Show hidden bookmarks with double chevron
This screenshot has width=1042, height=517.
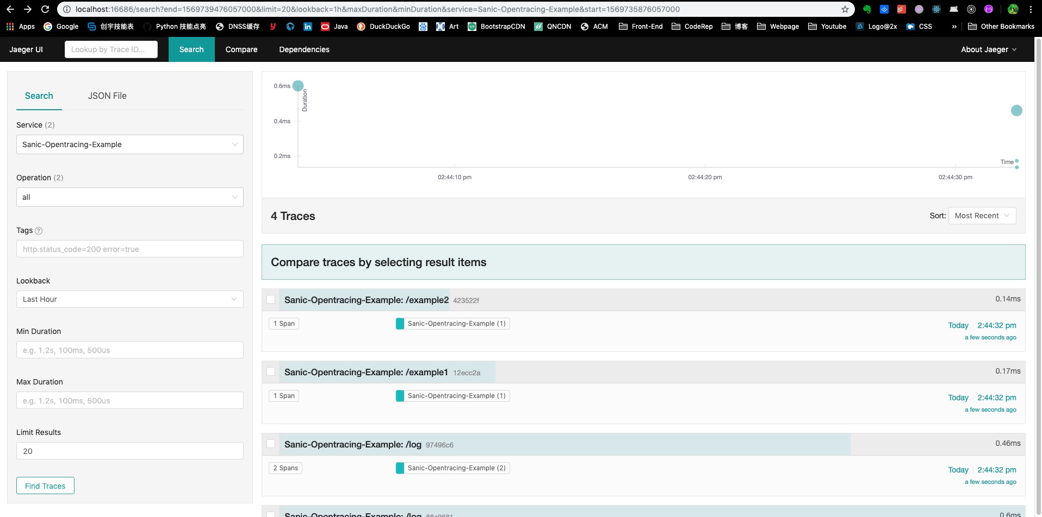[954, 26]
